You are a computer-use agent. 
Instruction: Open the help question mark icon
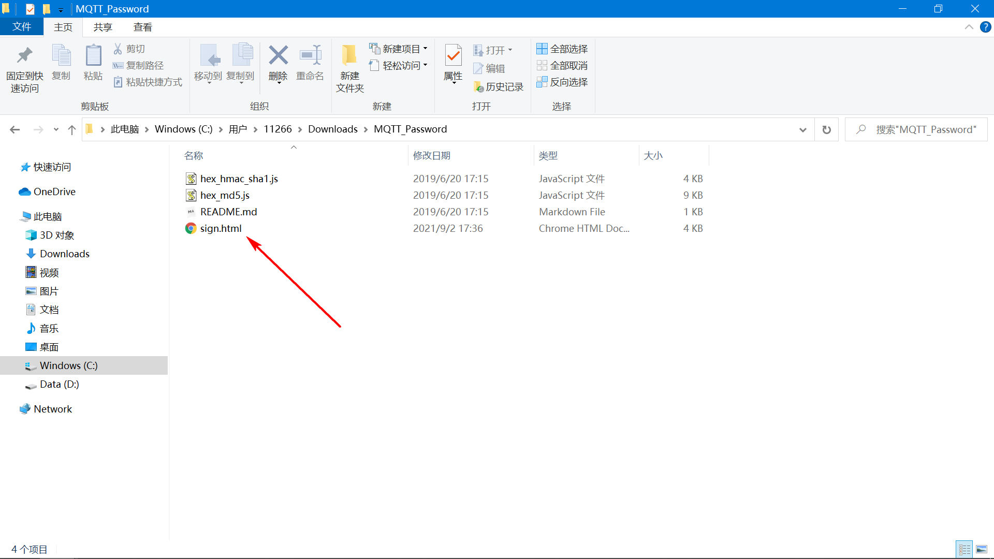[985, 27]
